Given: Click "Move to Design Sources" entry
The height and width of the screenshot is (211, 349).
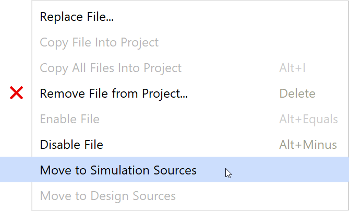Looking at the screenshot, I should pos(107,196).
